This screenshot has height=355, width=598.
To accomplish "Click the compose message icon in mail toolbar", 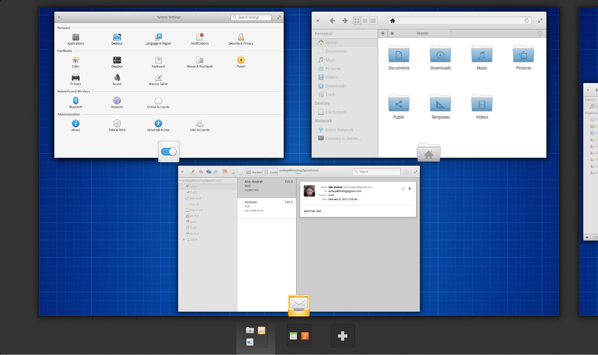I will point(192,171).
